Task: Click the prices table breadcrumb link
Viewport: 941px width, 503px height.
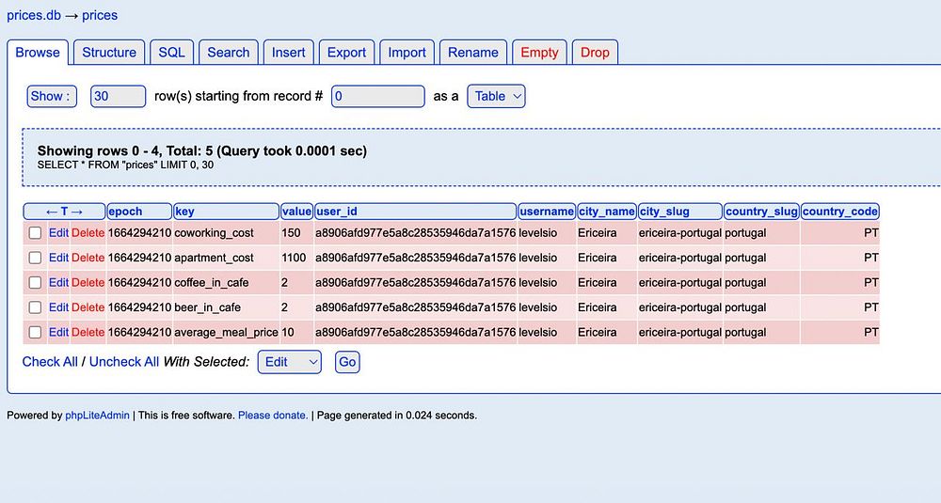Action: [x=100, y=16]
